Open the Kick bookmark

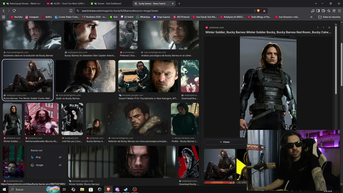point(114,17)
